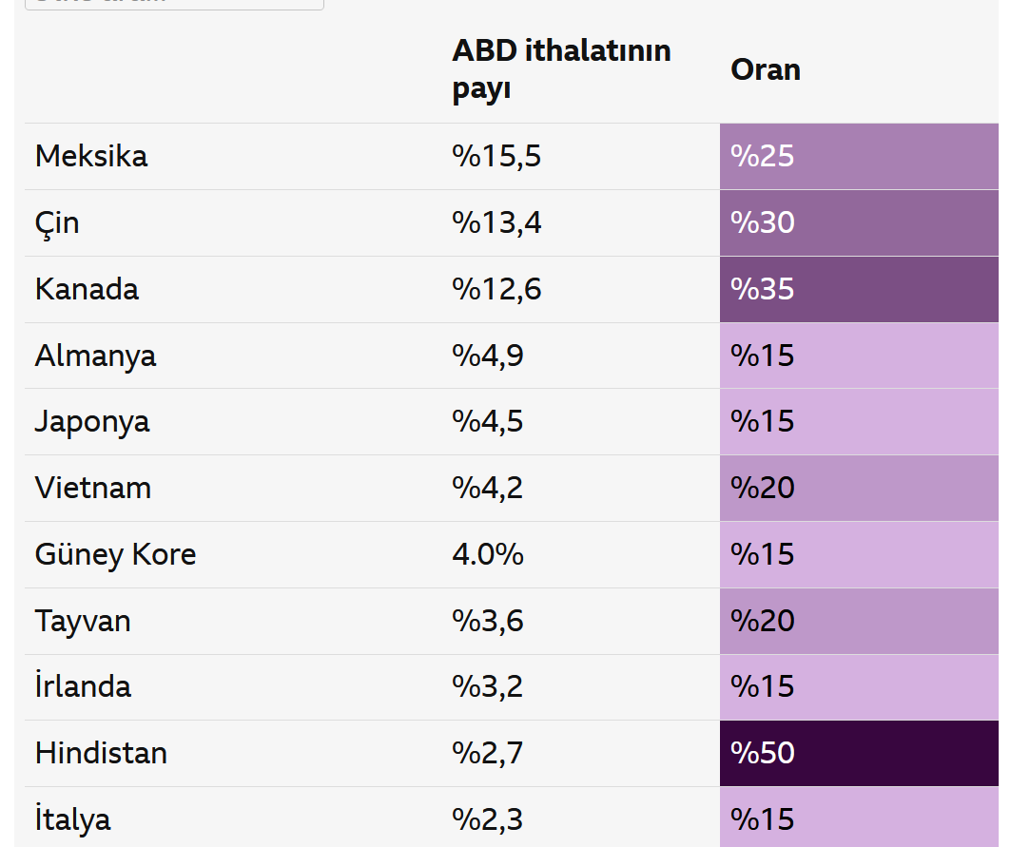Select the Almanya row label
This screenshot has height=847, width=1011.
pyautogui.click(x=95, y=356)
